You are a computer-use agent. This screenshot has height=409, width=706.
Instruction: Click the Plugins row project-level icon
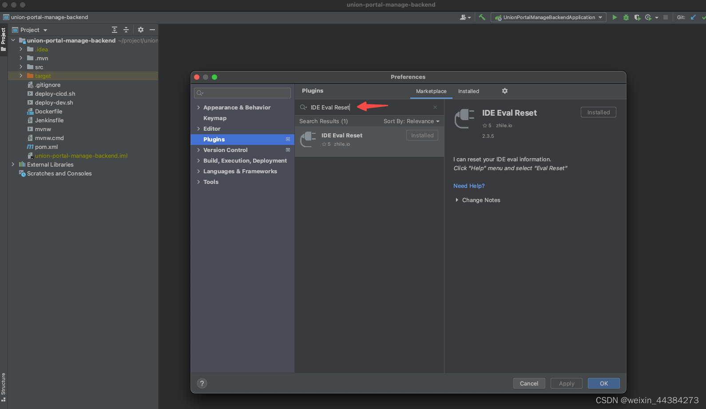[x=288, y=140]
